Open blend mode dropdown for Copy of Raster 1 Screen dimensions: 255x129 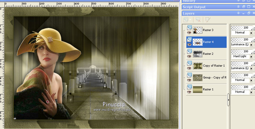pyautogui.click(x=251, y=68)
